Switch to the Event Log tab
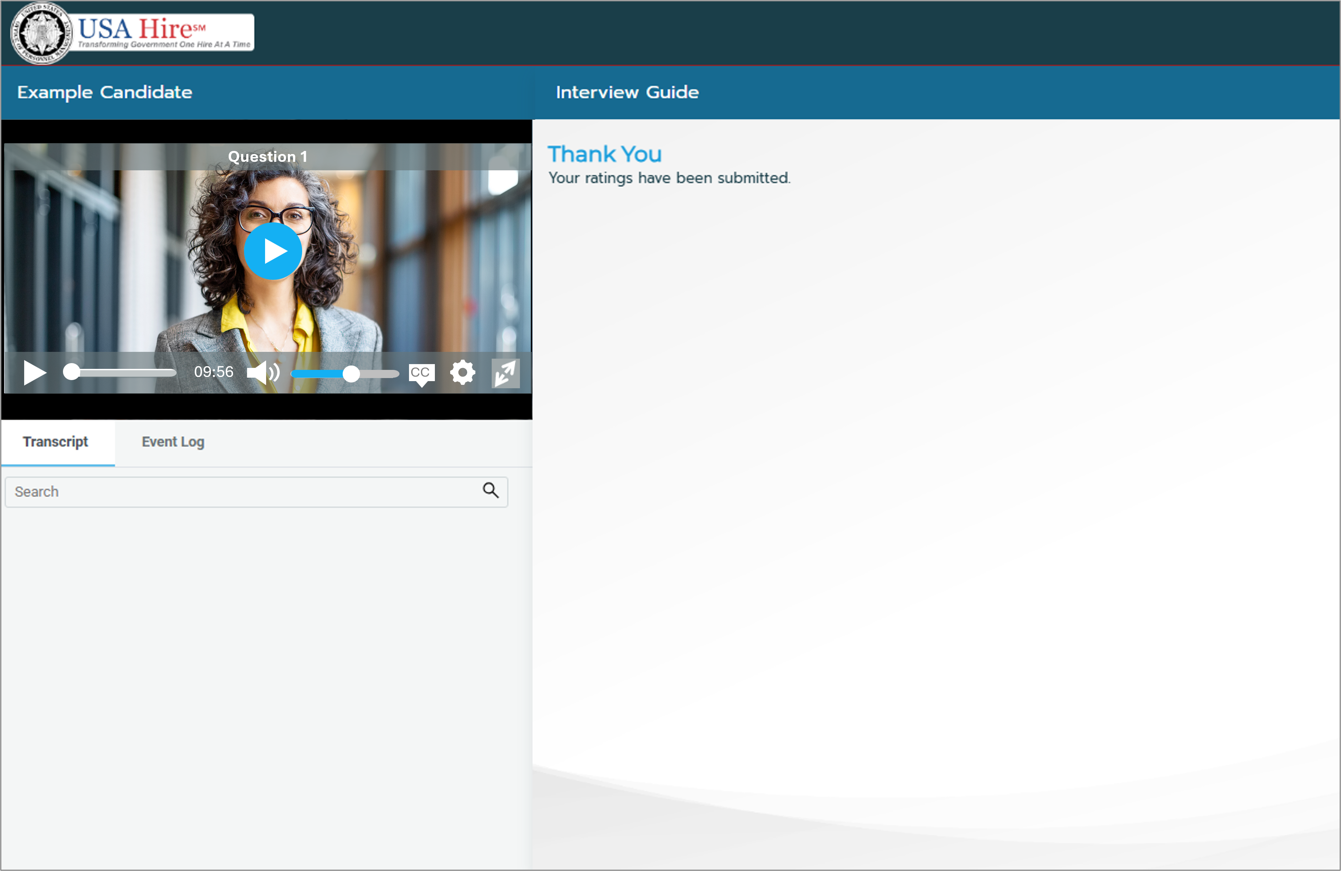The width and height of the screenshot is (1341, 871). click(173, 442)
